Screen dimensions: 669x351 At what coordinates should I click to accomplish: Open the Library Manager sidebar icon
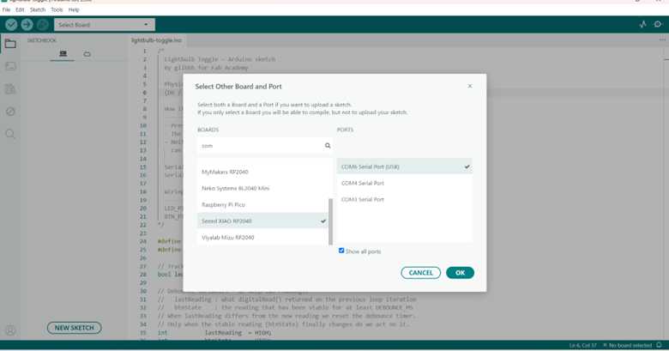[10, 88]
